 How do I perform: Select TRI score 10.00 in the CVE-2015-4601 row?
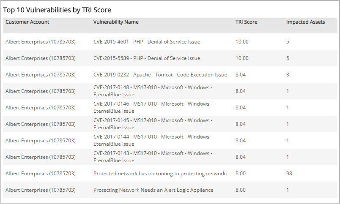[242, 42]
